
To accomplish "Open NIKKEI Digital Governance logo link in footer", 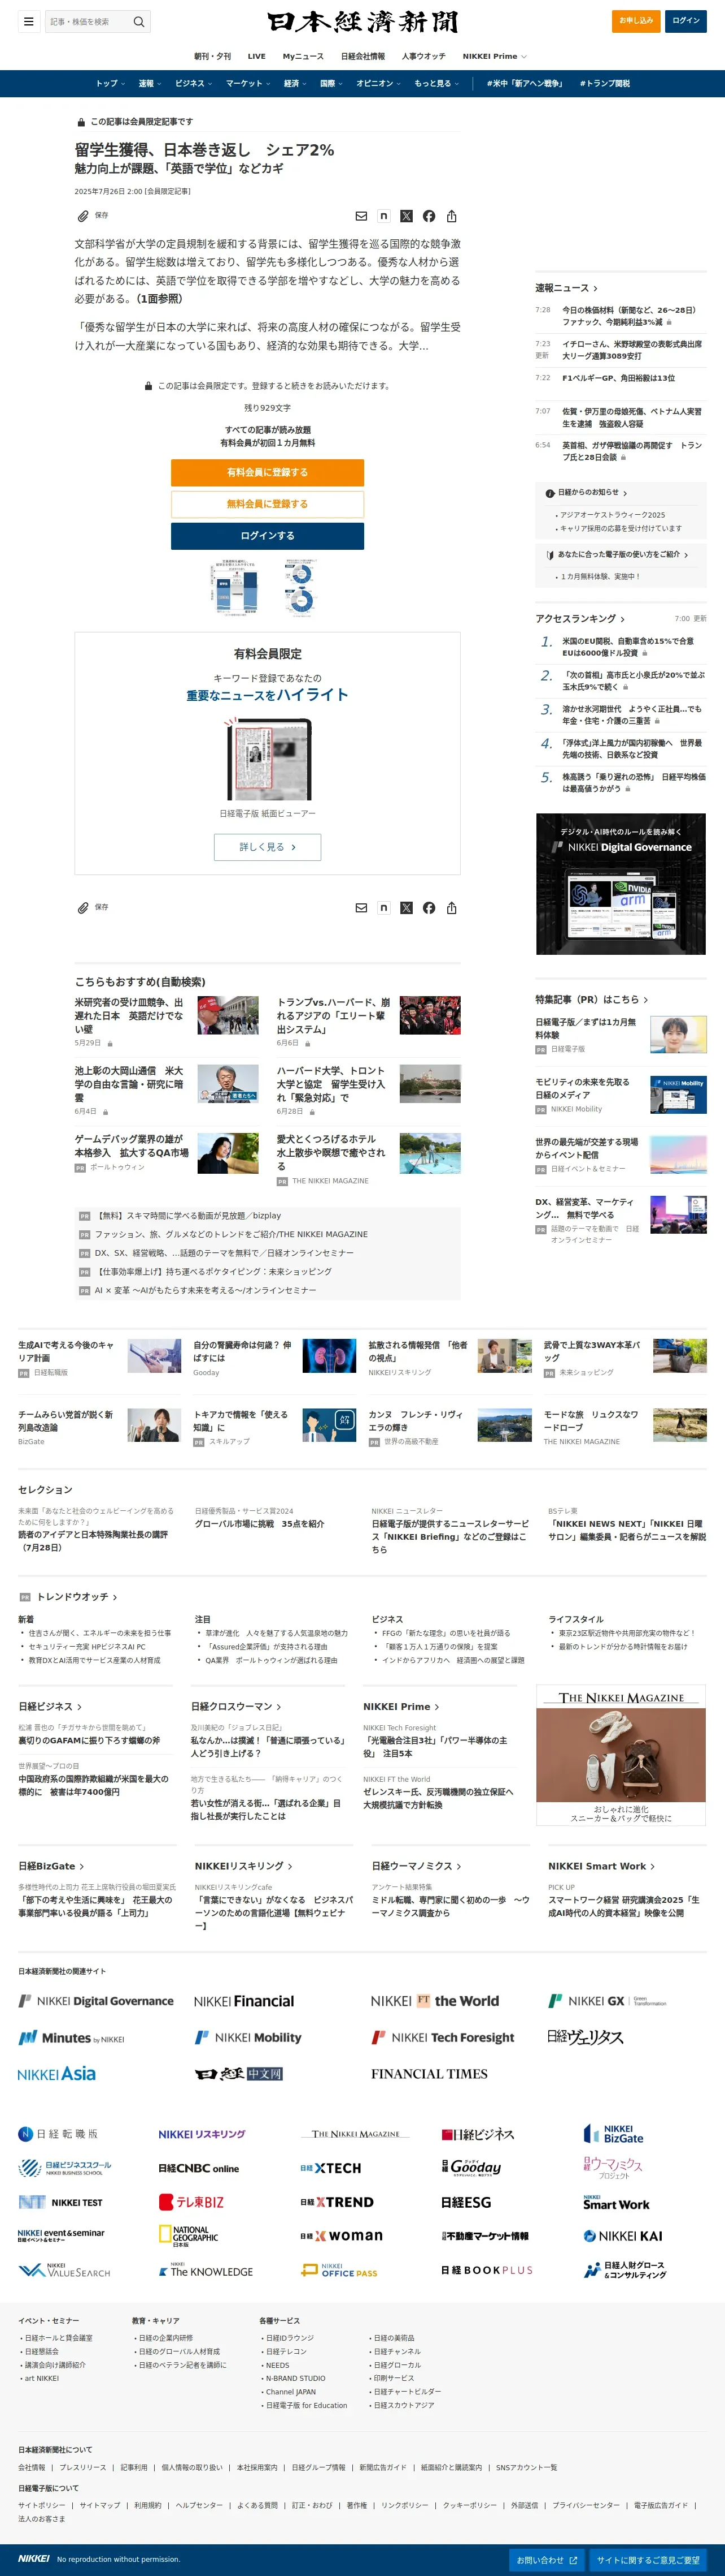I will (96, 2001).
